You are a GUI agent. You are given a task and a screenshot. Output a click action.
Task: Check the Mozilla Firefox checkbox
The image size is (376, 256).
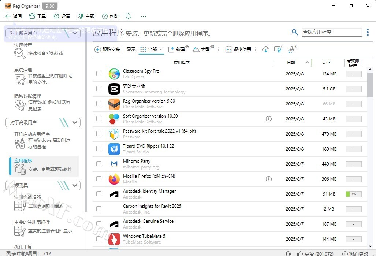coord(99,179)
